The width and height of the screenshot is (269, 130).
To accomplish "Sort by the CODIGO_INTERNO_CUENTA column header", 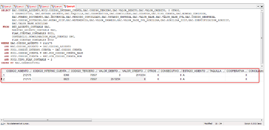I will point(51,71).
